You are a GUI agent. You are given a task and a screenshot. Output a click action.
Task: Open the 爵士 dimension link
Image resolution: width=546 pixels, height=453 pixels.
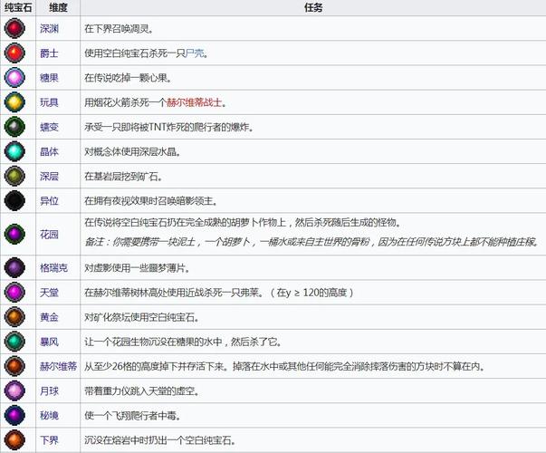coord(50,53)
